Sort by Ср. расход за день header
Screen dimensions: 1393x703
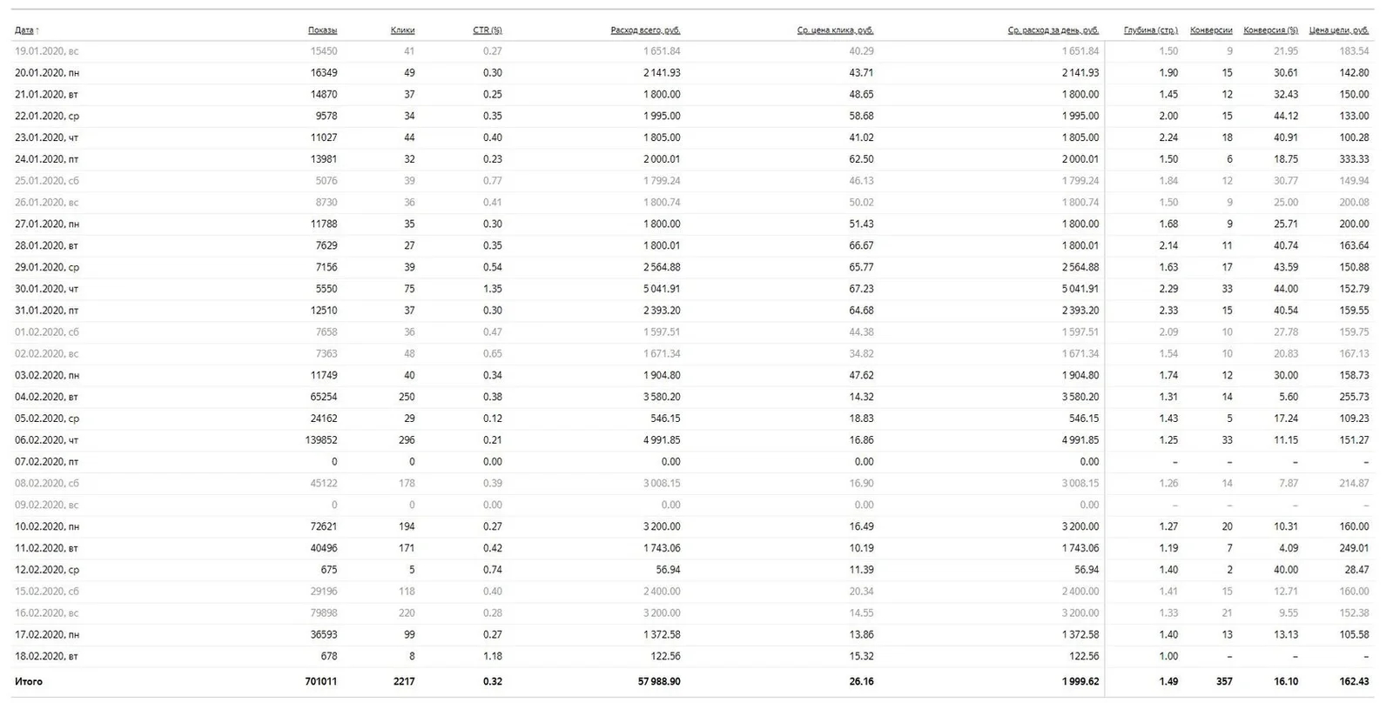tap(1053, 30)
